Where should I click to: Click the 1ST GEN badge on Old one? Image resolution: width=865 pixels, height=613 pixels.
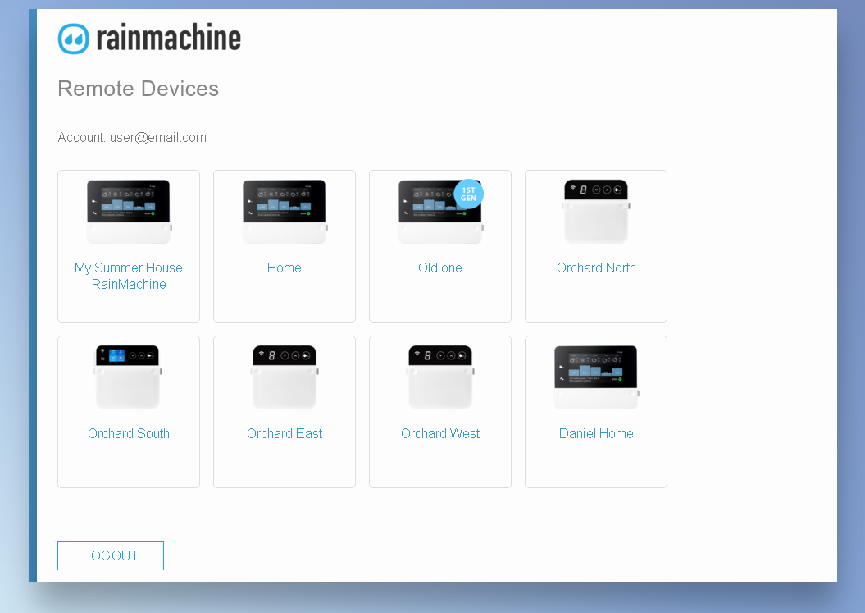click(x=468, y=194)
